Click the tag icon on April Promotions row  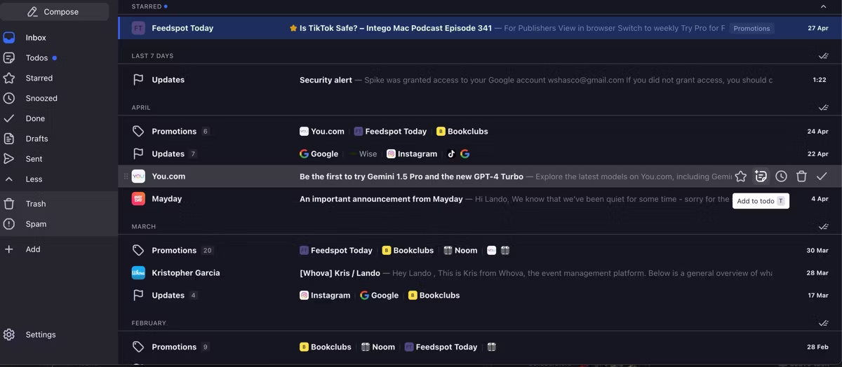[138, 132]
